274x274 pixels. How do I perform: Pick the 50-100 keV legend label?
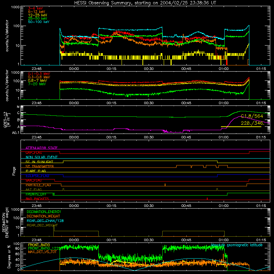(39, 22)
